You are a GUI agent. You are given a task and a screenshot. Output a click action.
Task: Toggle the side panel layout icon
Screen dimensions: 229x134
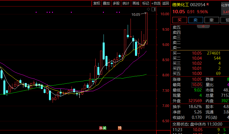pyautogui.click(x=153, y=9)
